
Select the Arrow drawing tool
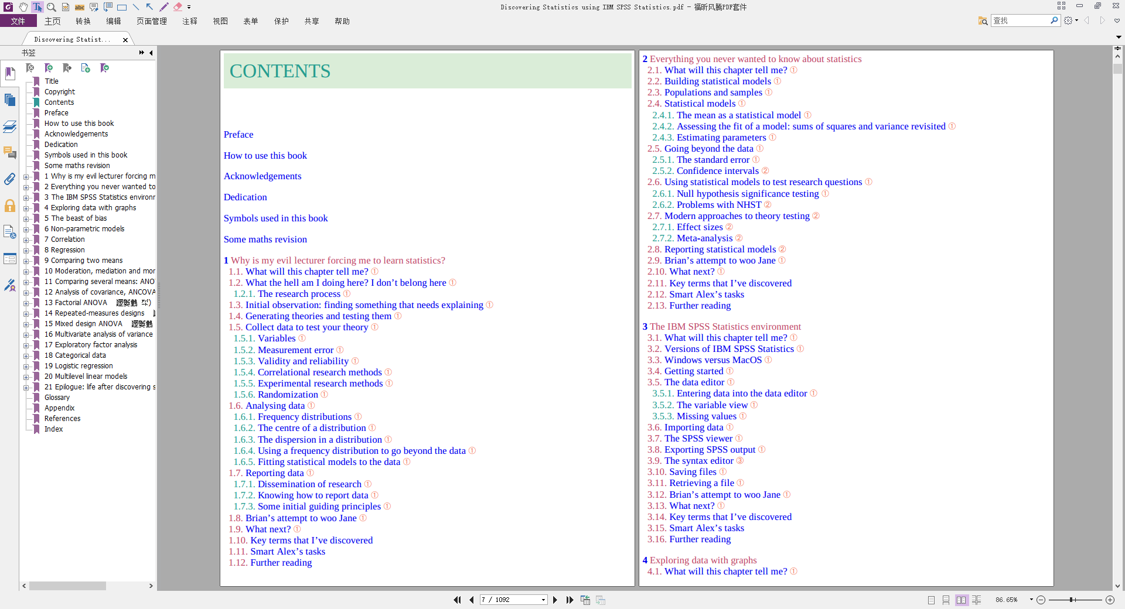[150, 7]
